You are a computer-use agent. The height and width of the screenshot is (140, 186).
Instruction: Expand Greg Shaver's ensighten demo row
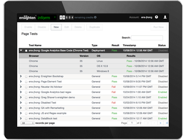(21, 97)
